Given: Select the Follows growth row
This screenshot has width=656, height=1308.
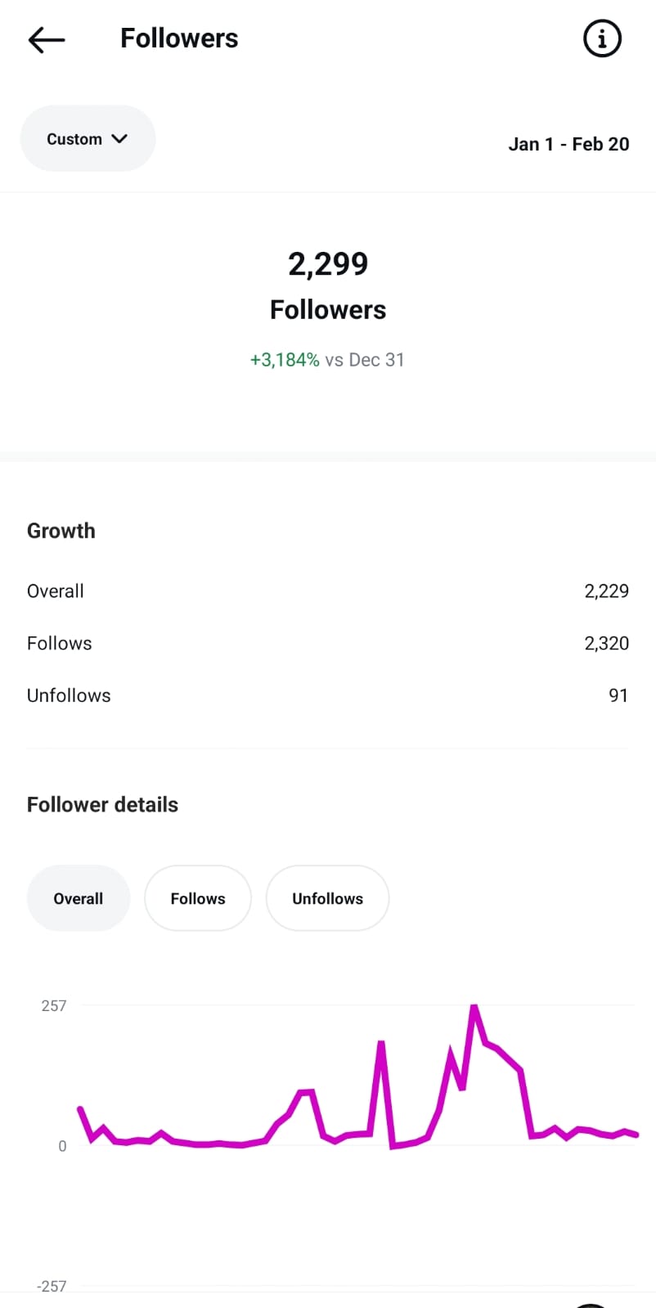Looking at the screenshot, I should coord(328,643).
